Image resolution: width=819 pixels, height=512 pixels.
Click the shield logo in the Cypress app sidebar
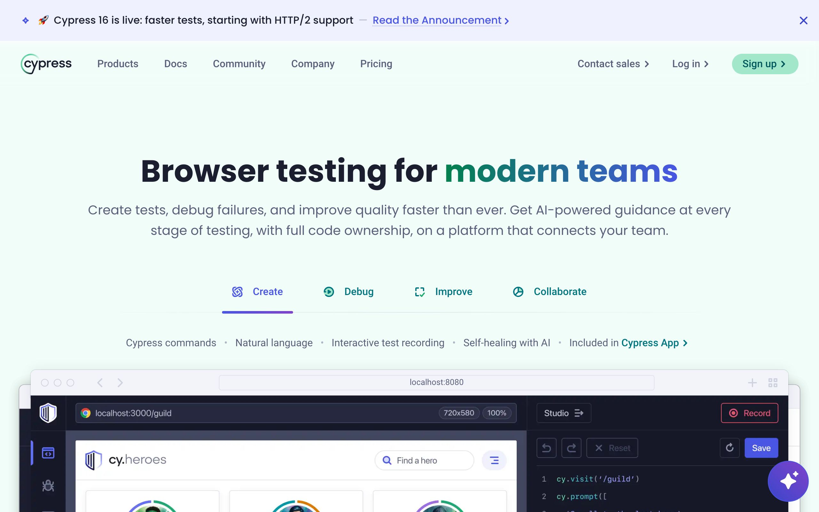point(48,413)
